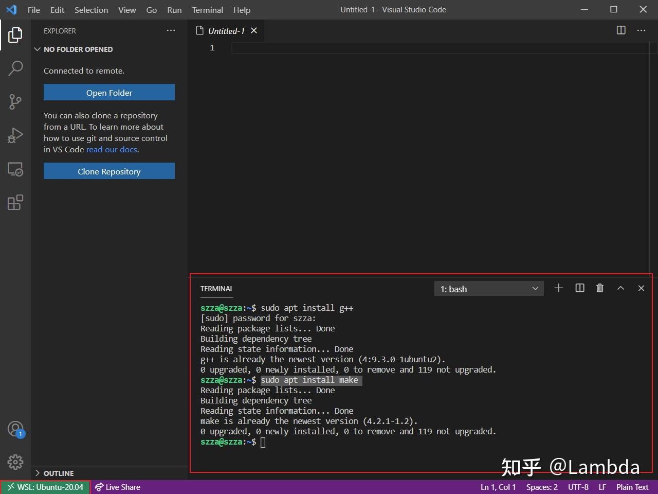The height and width of the screenshot is (494, 658).
Task: Click the Open Folder button
Action: pyautogui.click(x=109, y=92)
